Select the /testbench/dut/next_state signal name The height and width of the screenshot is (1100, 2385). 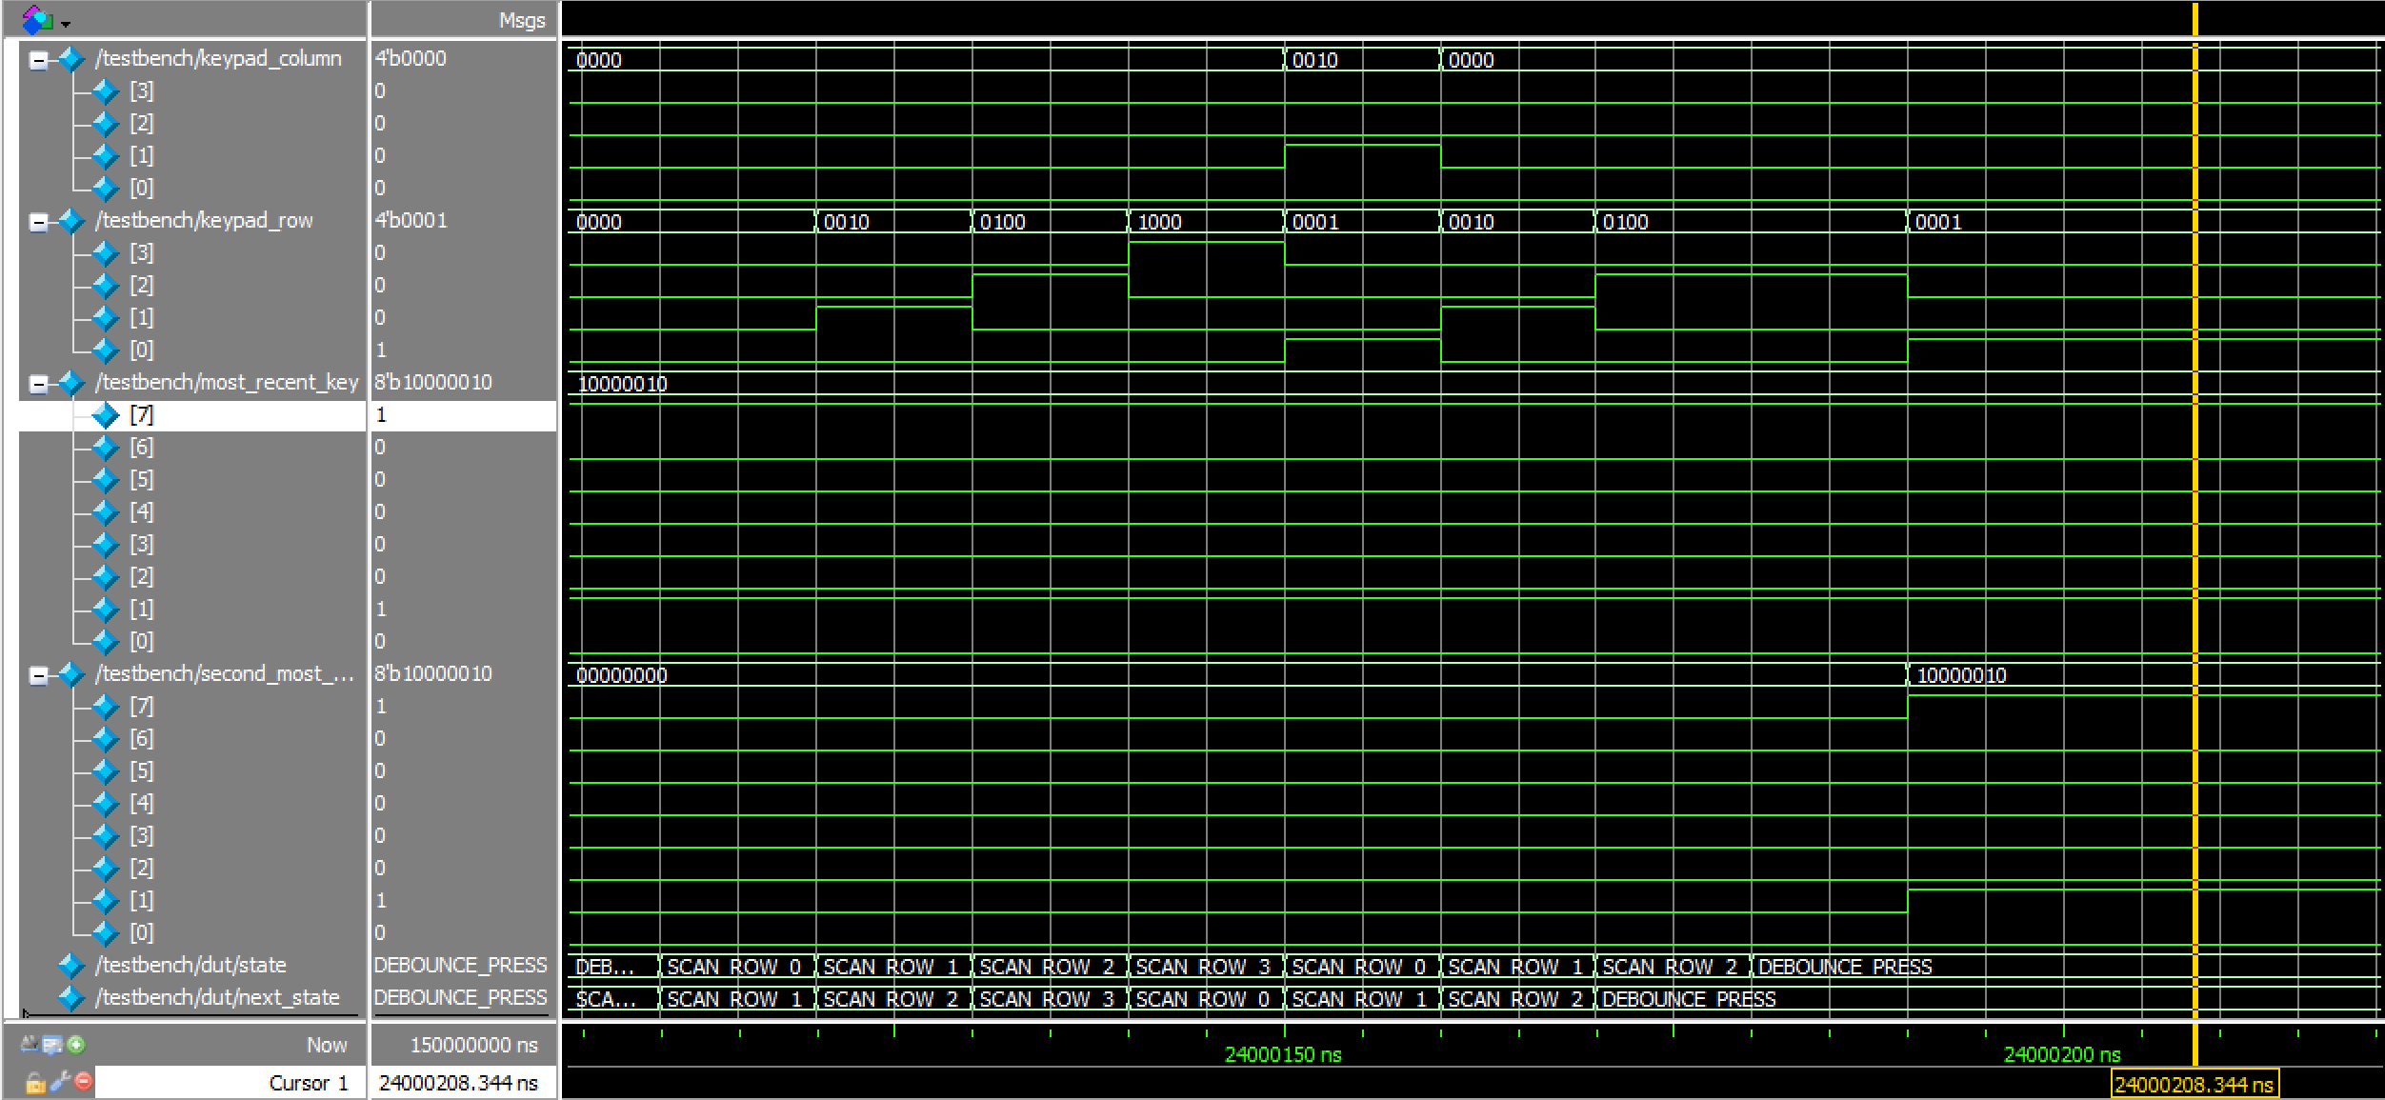coord(217,997)
